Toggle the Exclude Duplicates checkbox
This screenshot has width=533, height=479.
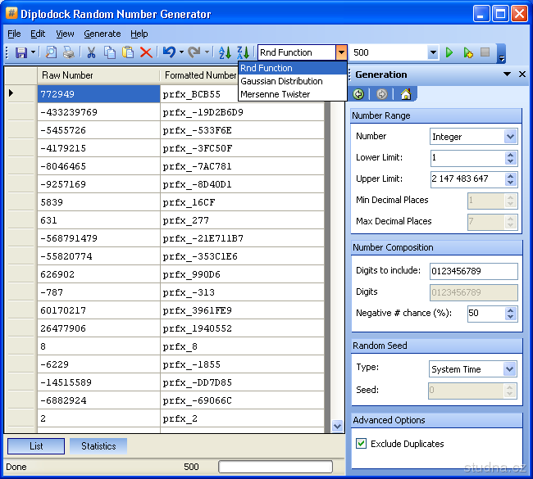click(x=362, y=444)
